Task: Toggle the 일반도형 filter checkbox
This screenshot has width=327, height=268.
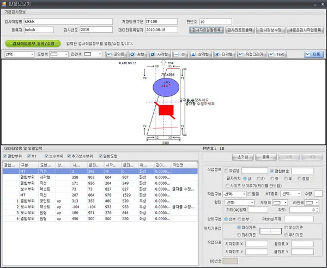Action: 101,156
